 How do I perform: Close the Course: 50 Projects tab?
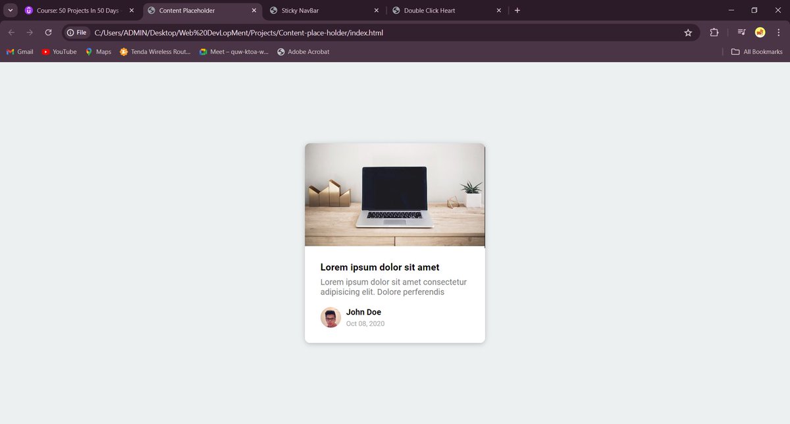132,11
